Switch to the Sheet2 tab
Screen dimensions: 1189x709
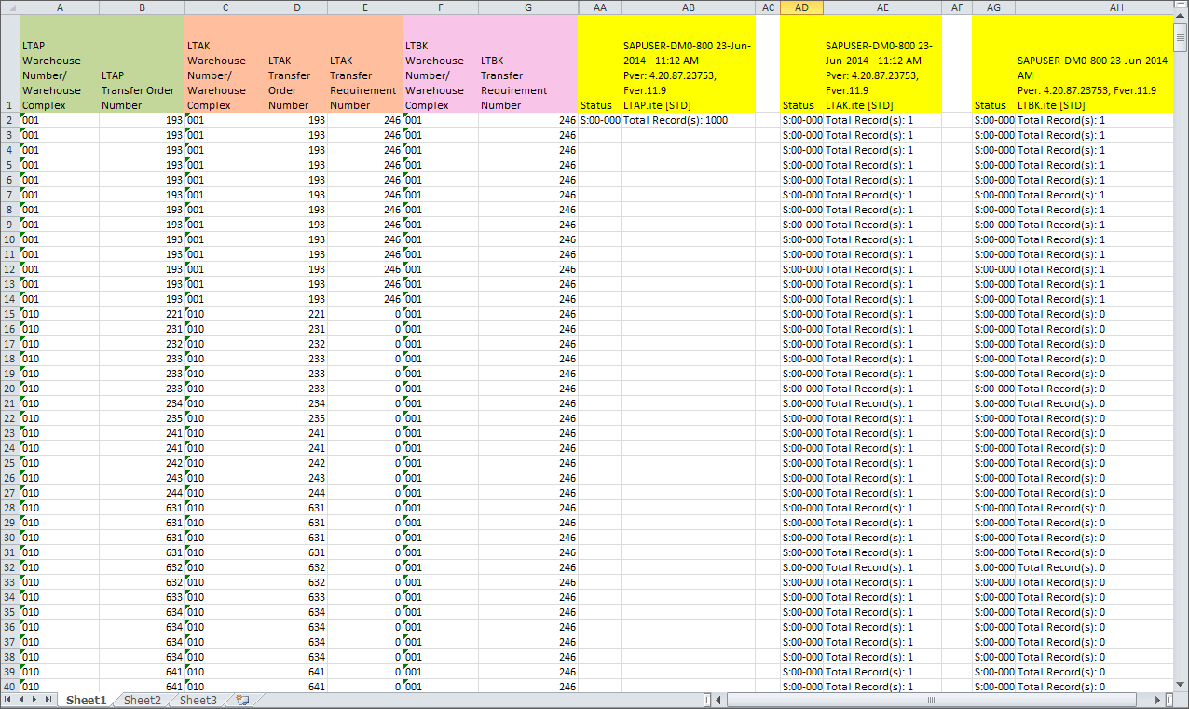coord(142,701)
